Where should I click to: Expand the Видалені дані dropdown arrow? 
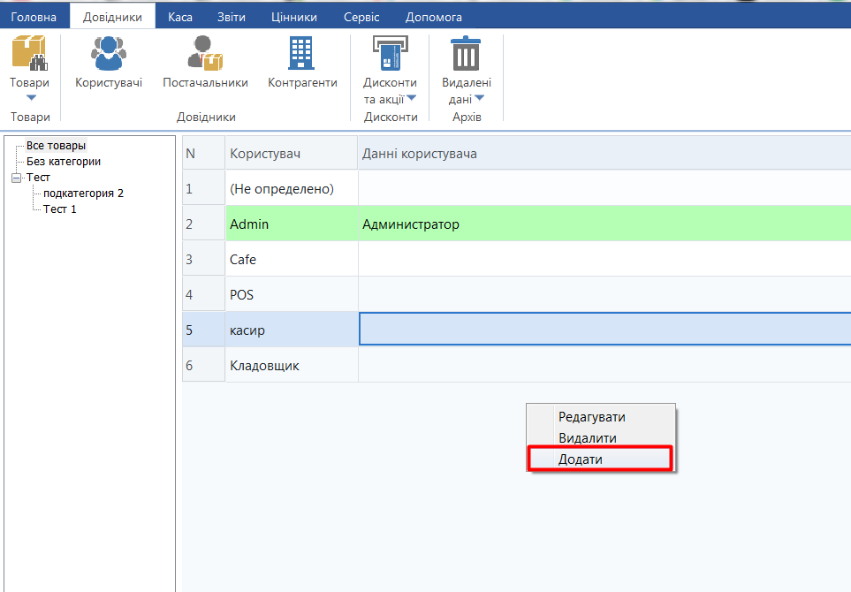[x=479, y=98]
